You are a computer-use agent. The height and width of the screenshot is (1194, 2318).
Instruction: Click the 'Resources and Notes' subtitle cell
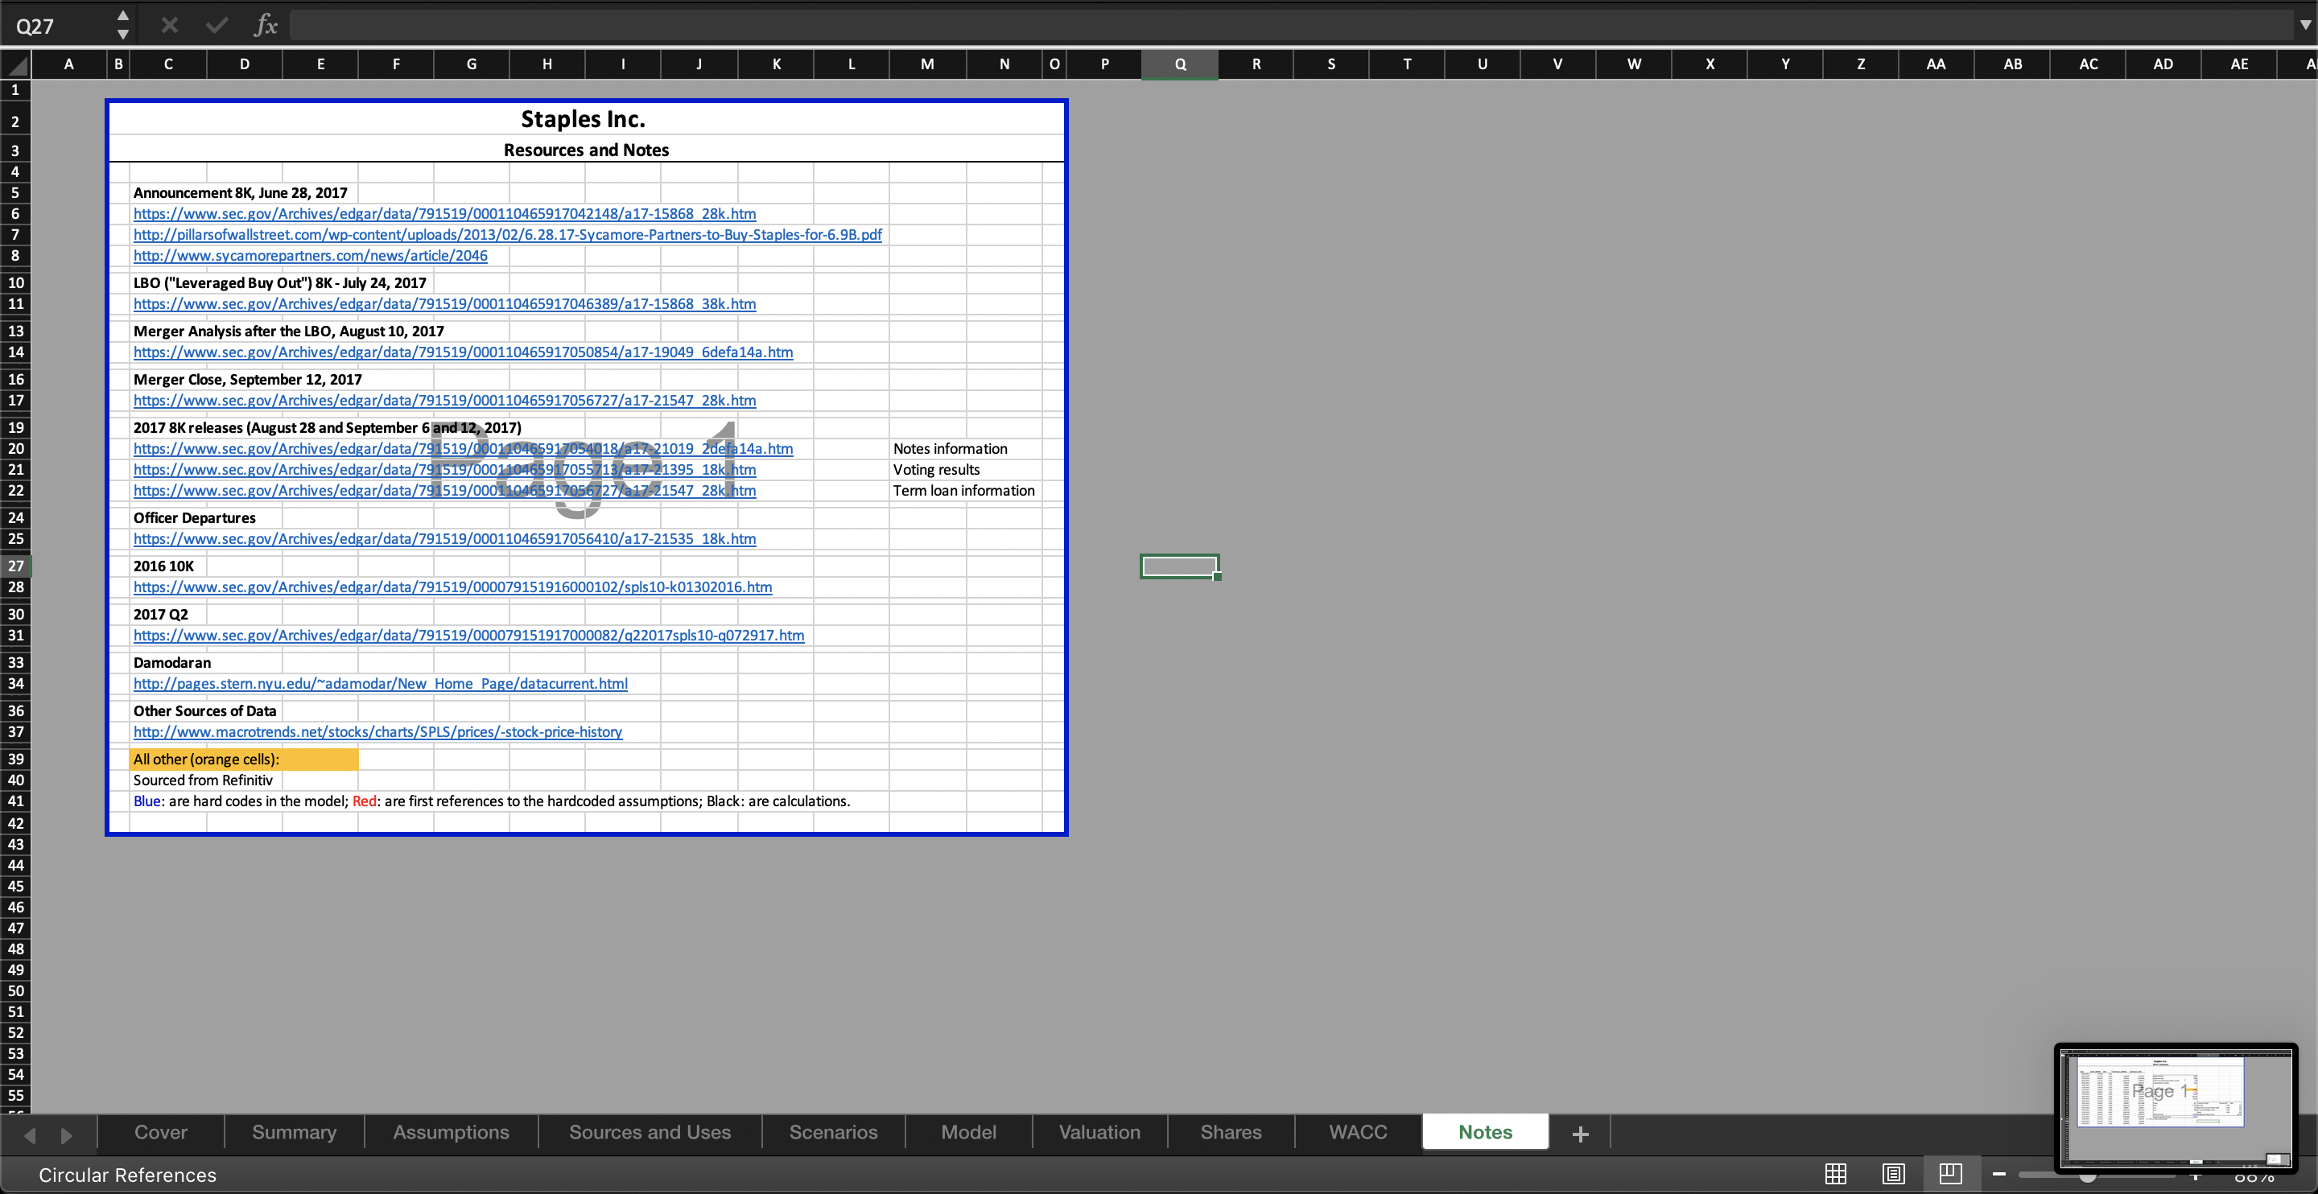point(586,150)
